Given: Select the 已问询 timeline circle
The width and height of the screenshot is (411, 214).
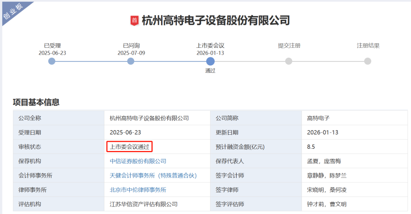Looking at the screenshot, I should click(x=131, y=61).
